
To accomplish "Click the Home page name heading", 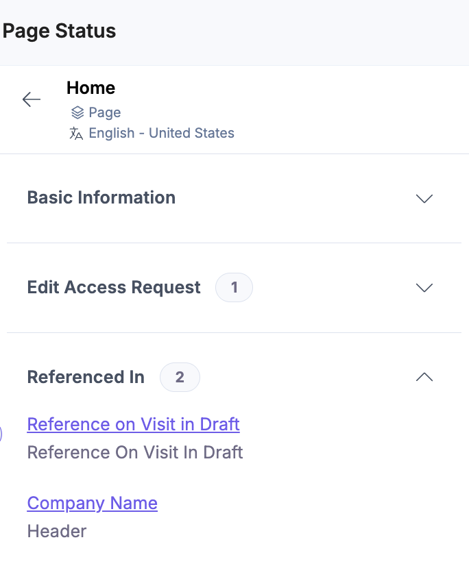I will coord(91,88).
